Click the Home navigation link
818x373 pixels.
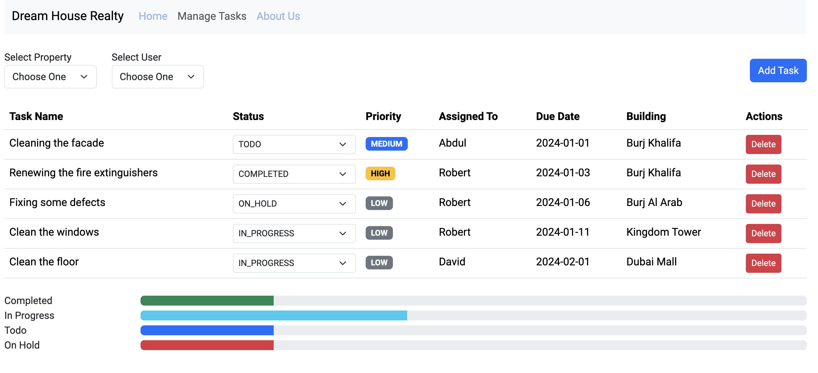click(x=153, y=16)
